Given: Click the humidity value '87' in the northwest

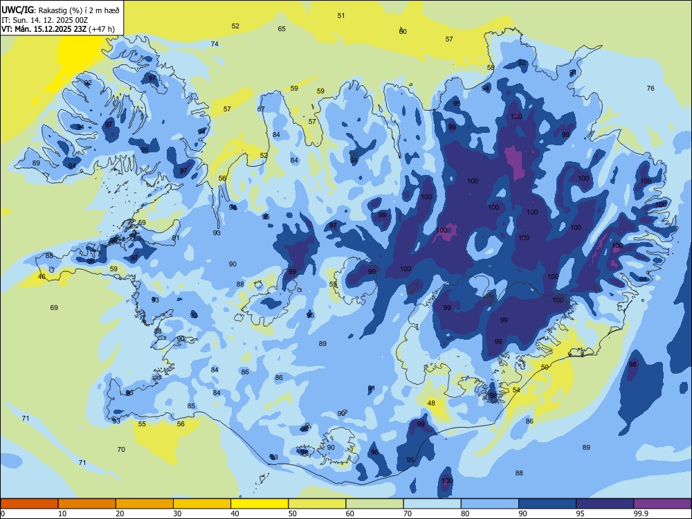Looking at the screenshot, I should [x=261, y=109].
